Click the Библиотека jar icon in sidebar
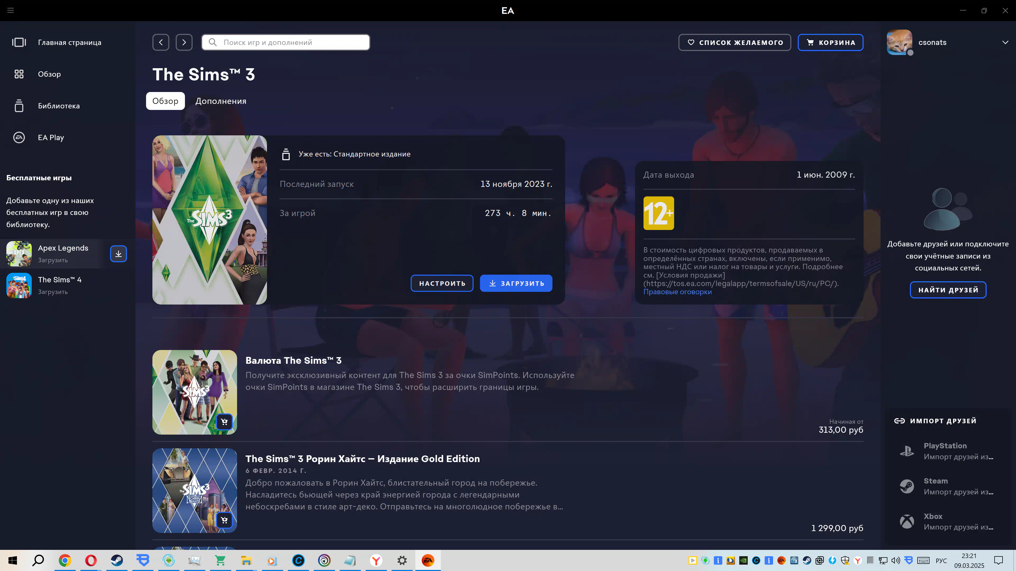This screenshot has height=571, width=1016. click(x=19, y=106)
